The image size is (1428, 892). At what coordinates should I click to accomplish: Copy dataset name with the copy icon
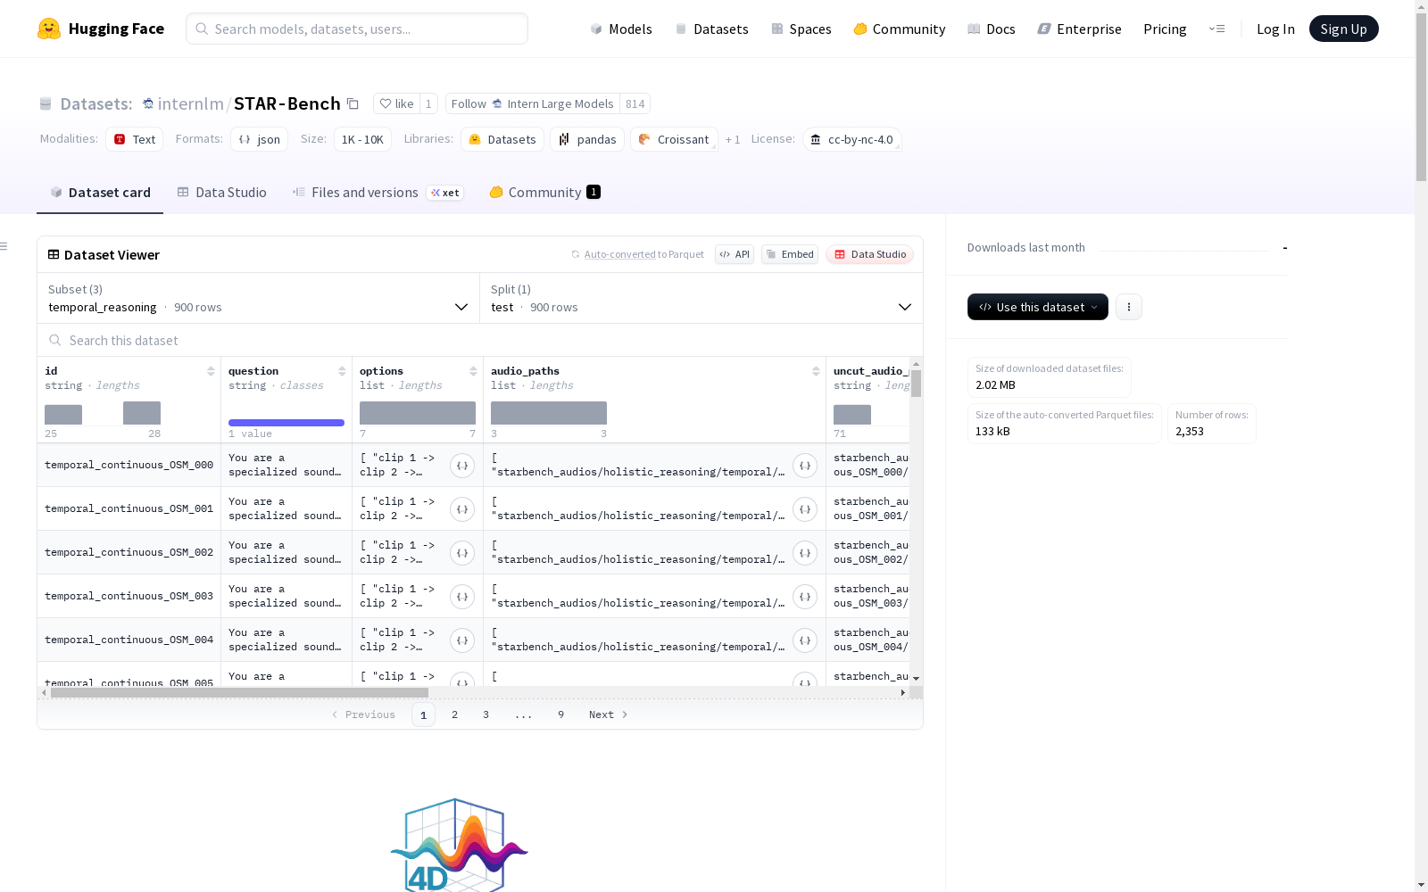click(353, 103)
